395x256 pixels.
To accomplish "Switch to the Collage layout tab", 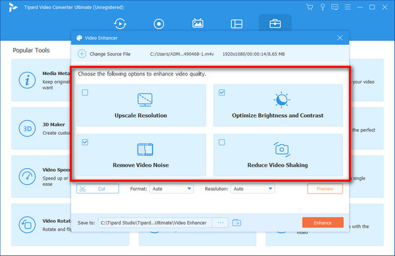I will pyautogui.click(x=236, y=24).
